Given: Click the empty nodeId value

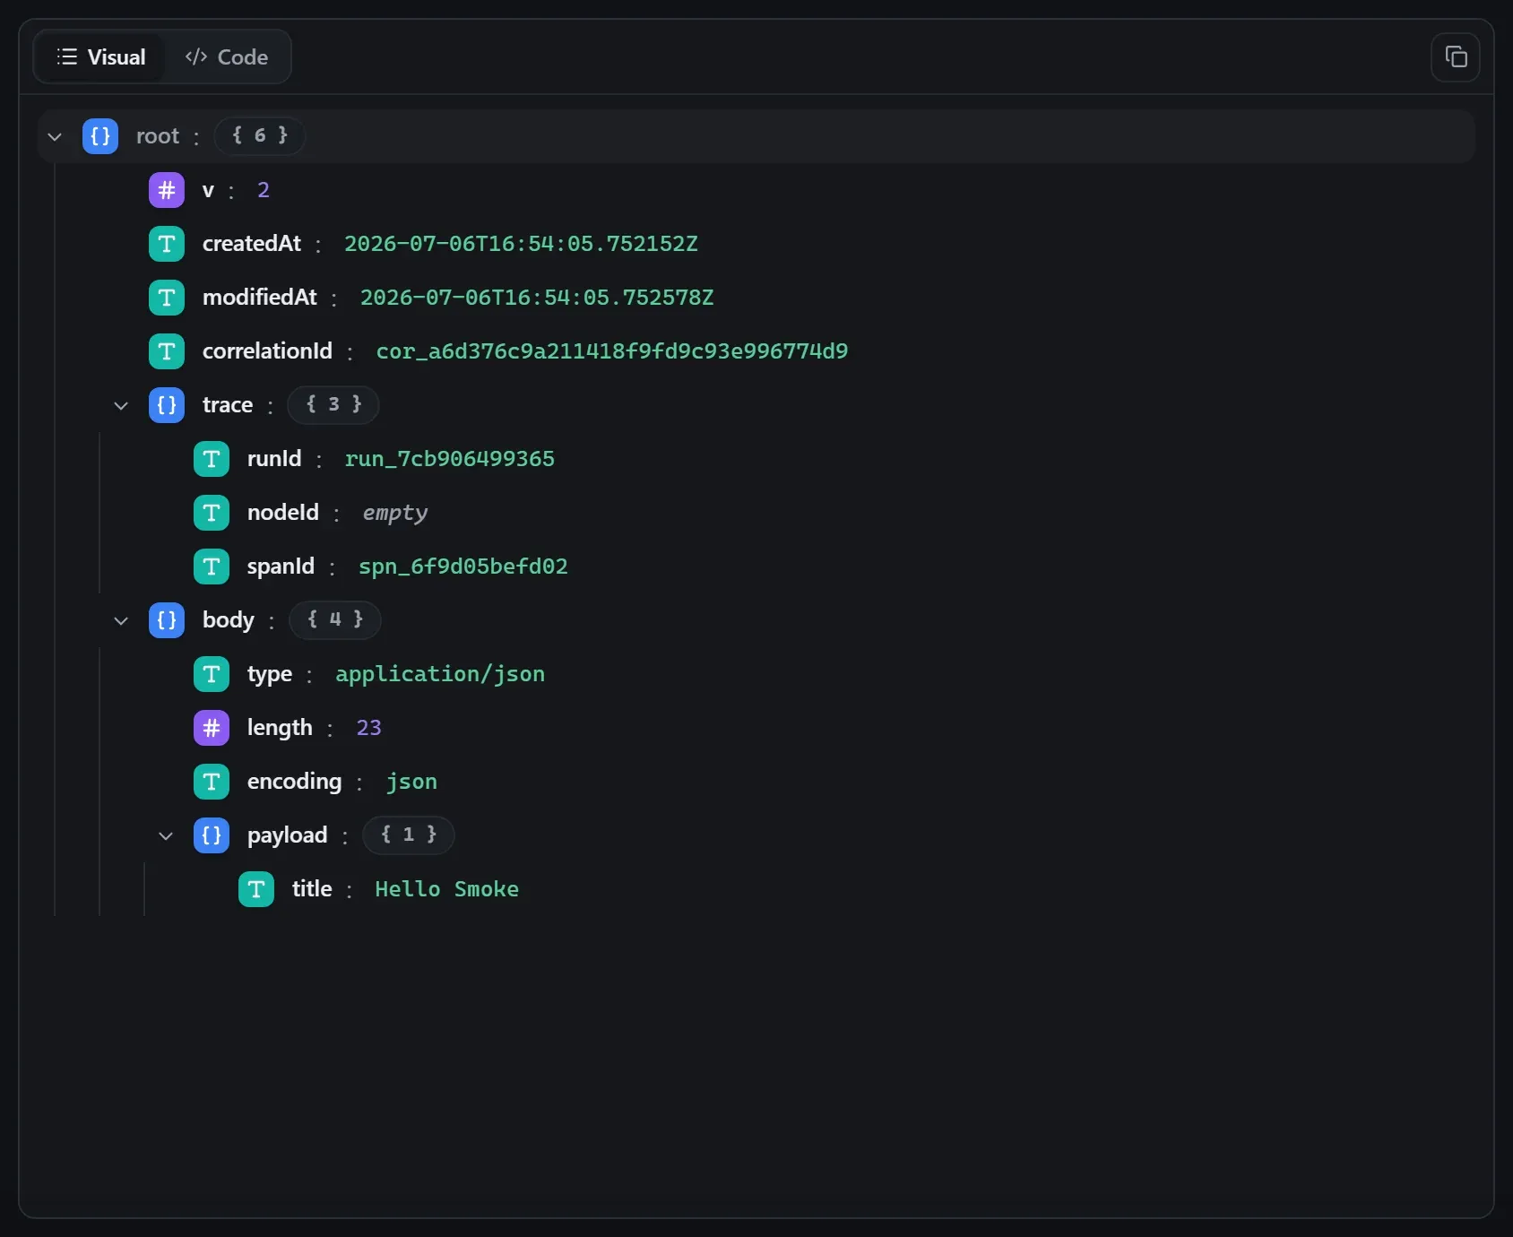Looking at the screenshot, I should click(395, 513).
